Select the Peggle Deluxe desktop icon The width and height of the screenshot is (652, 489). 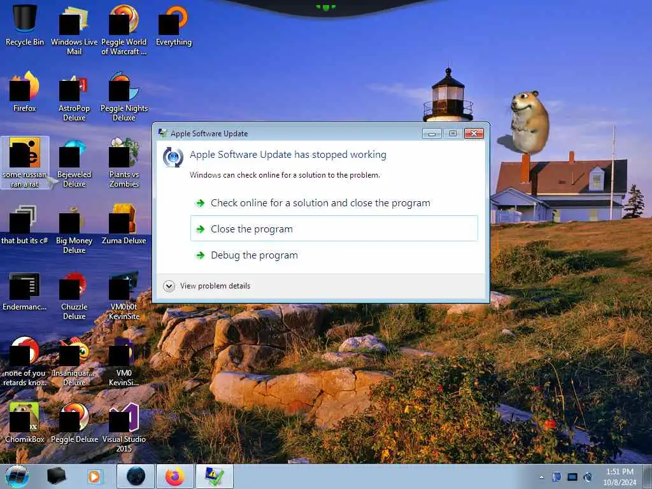(x=74, y=423)
